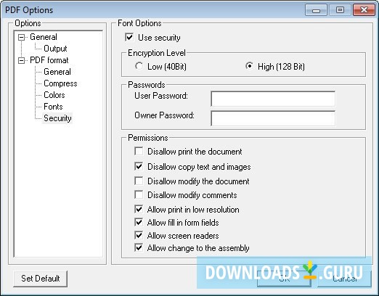Uncheck Allow print in low resolution

tap(139, 209)
